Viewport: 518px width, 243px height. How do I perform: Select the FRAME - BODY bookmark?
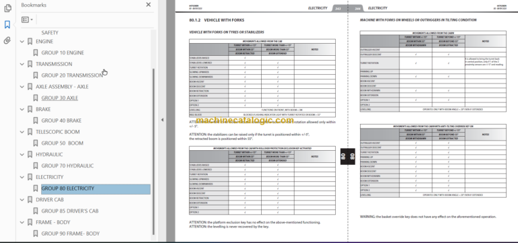pyautogui.click(x=53, y=222)
